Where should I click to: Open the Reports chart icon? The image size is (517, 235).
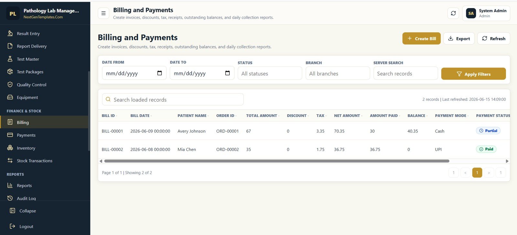pos(10,185)
